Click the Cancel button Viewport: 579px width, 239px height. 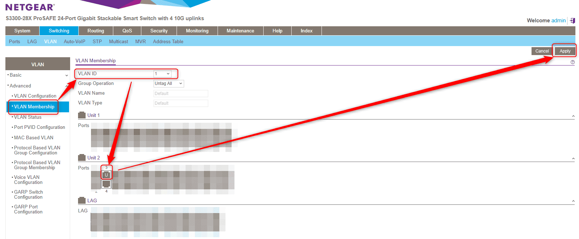pyautogui.click(x=542, y=51)
